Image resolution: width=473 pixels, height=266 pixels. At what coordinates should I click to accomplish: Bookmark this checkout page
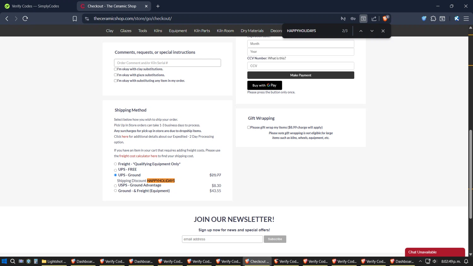(75, 19)
